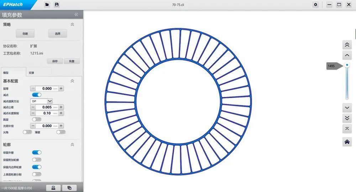Save the file with the floppy icon
This screenshot has height=192, width=356.
[57, 5]
